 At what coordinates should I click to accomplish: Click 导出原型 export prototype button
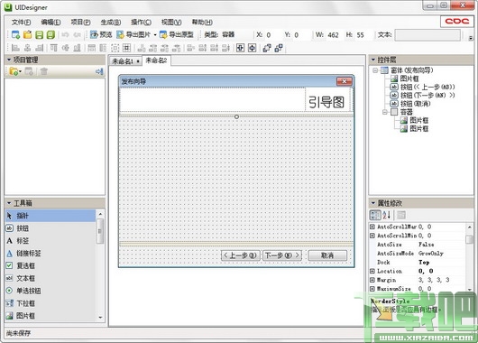pyautogui.click(x=177, y=35)
